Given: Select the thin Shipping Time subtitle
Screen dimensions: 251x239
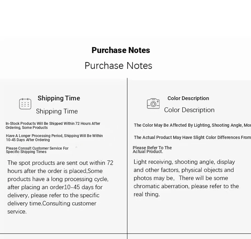Looking at the screenshot, I should (57, 111).
